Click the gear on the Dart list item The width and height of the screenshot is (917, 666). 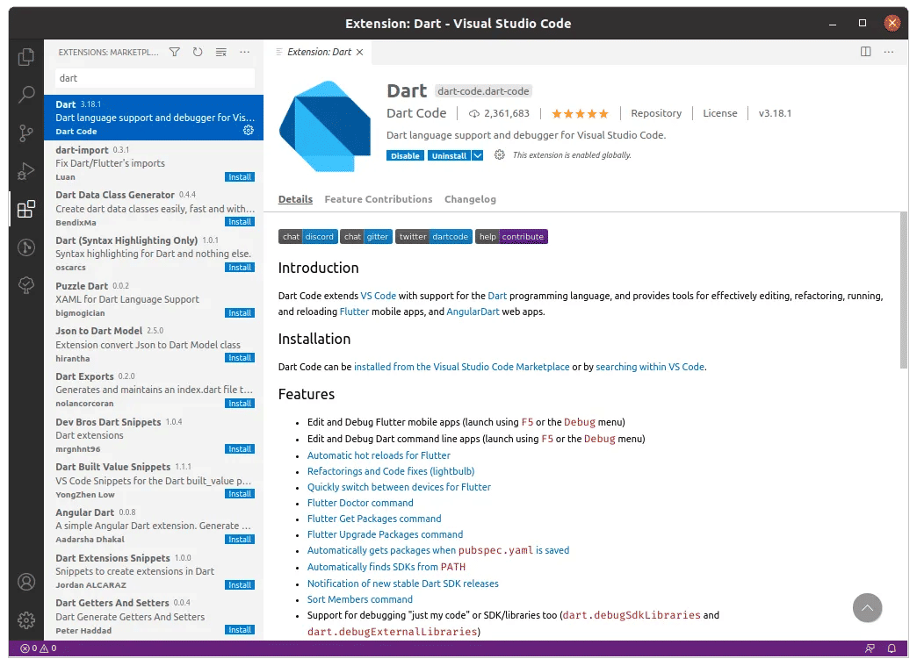(249, 130)
